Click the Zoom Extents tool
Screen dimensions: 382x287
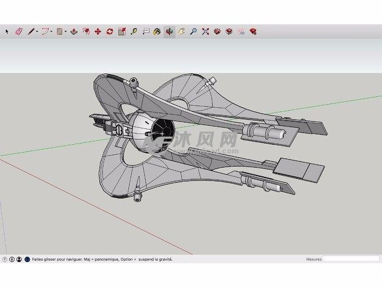point(206,31)
